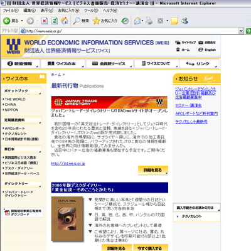251x251 pixels.
Task: Click the Messenger buddy icon in toolbar
Action: click(184, 21)
